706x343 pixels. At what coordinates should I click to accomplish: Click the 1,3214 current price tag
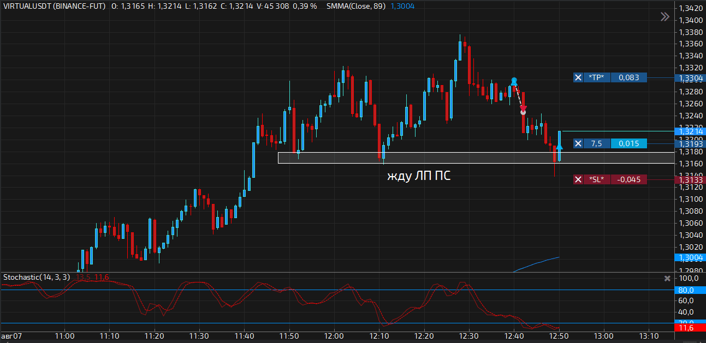pyautogui.click(x=690, y=131)
